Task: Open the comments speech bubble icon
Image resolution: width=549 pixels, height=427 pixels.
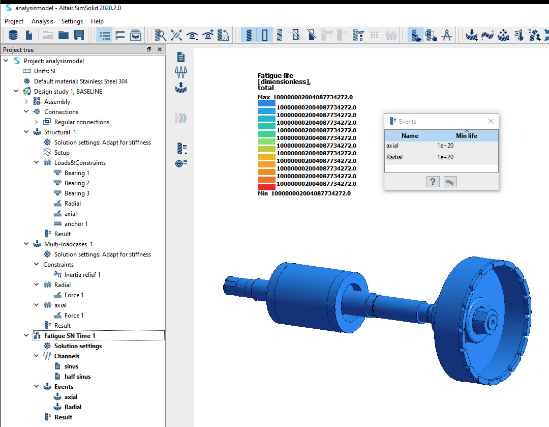Action: (120, 35)
